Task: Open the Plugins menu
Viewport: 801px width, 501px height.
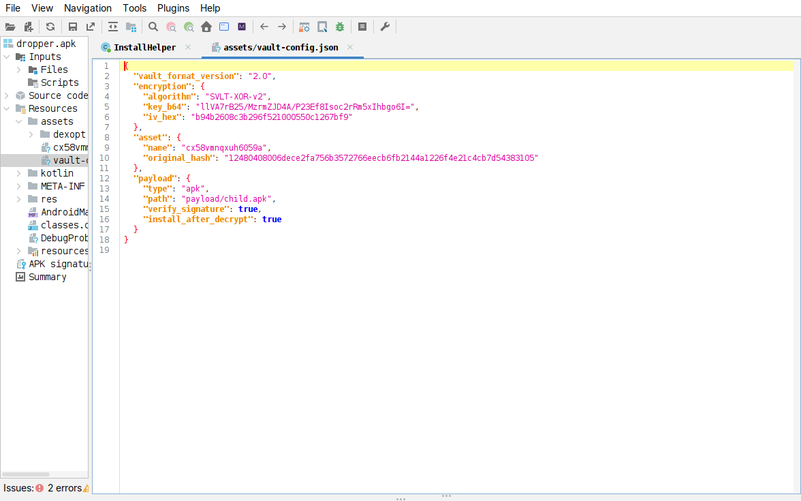Action: click(173, 8)
